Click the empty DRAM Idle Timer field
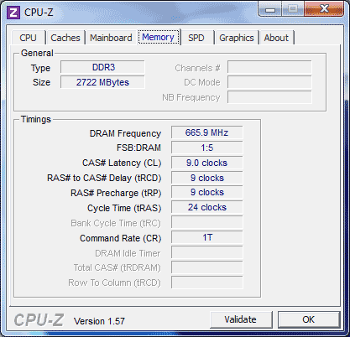Image resolution: width=350 pixels, height=337 pixels. (x=207, y=252)
